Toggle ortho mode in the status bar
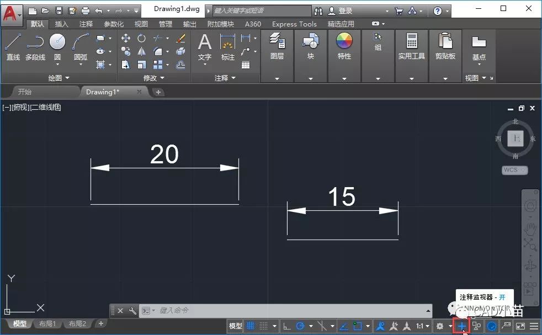542x335 pixels. click(x=286, y=326)
